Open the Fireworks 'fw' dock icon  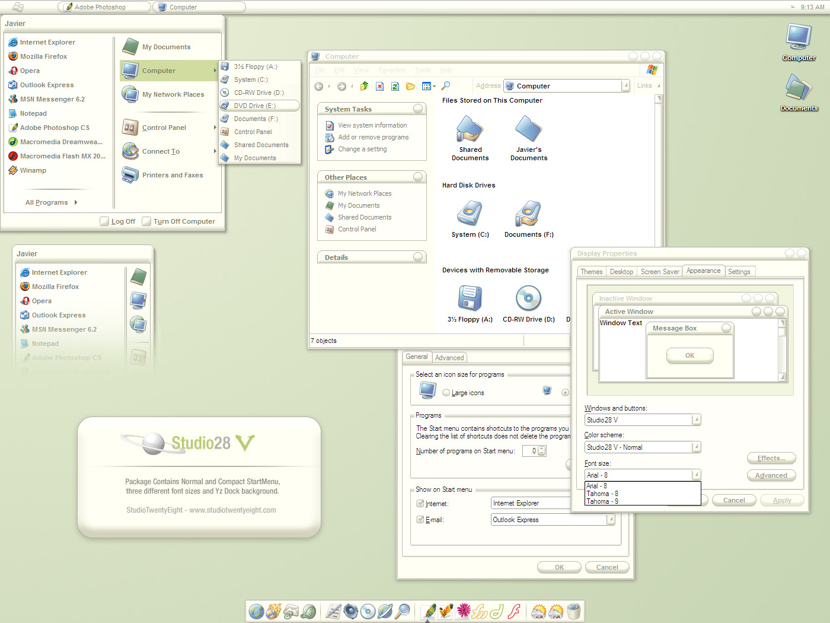[480, 611]
